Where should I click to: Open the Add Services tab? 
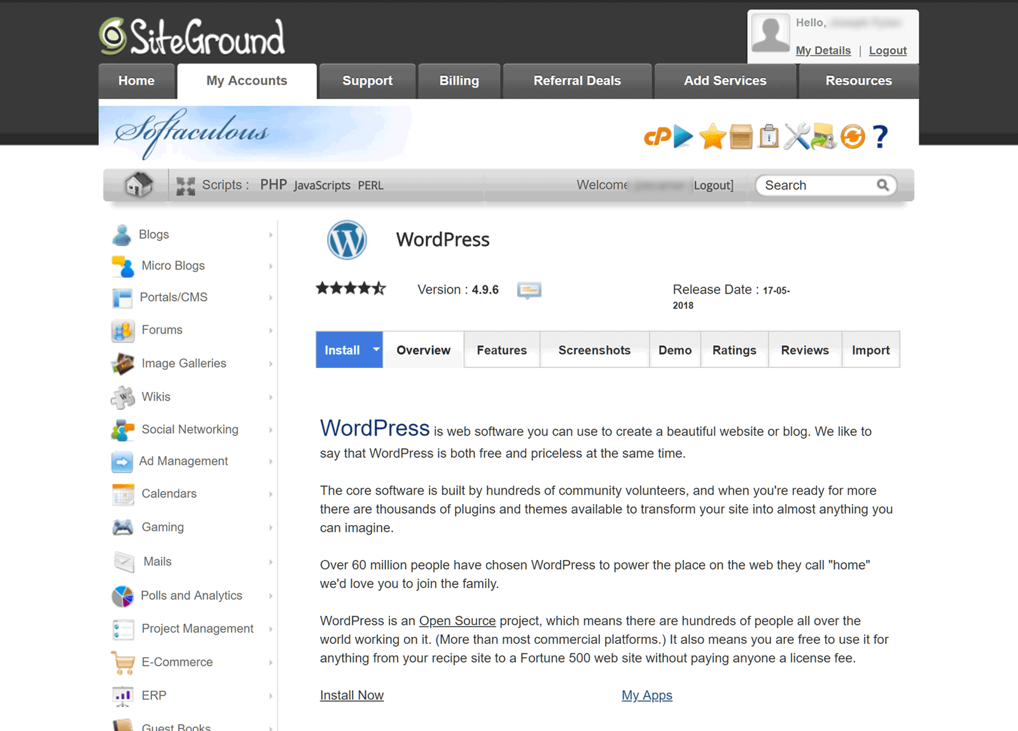coord(725,81)
